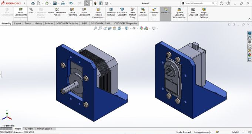Viewport: 252px width, 134px height.
Task: Open a file with the Open icon
Action: pyautogui.click(x=47, y=3)
